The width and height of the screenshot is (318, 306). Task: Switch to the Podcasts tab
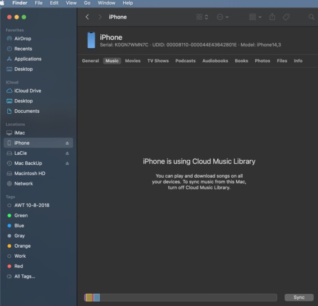[x=185, y=61]
